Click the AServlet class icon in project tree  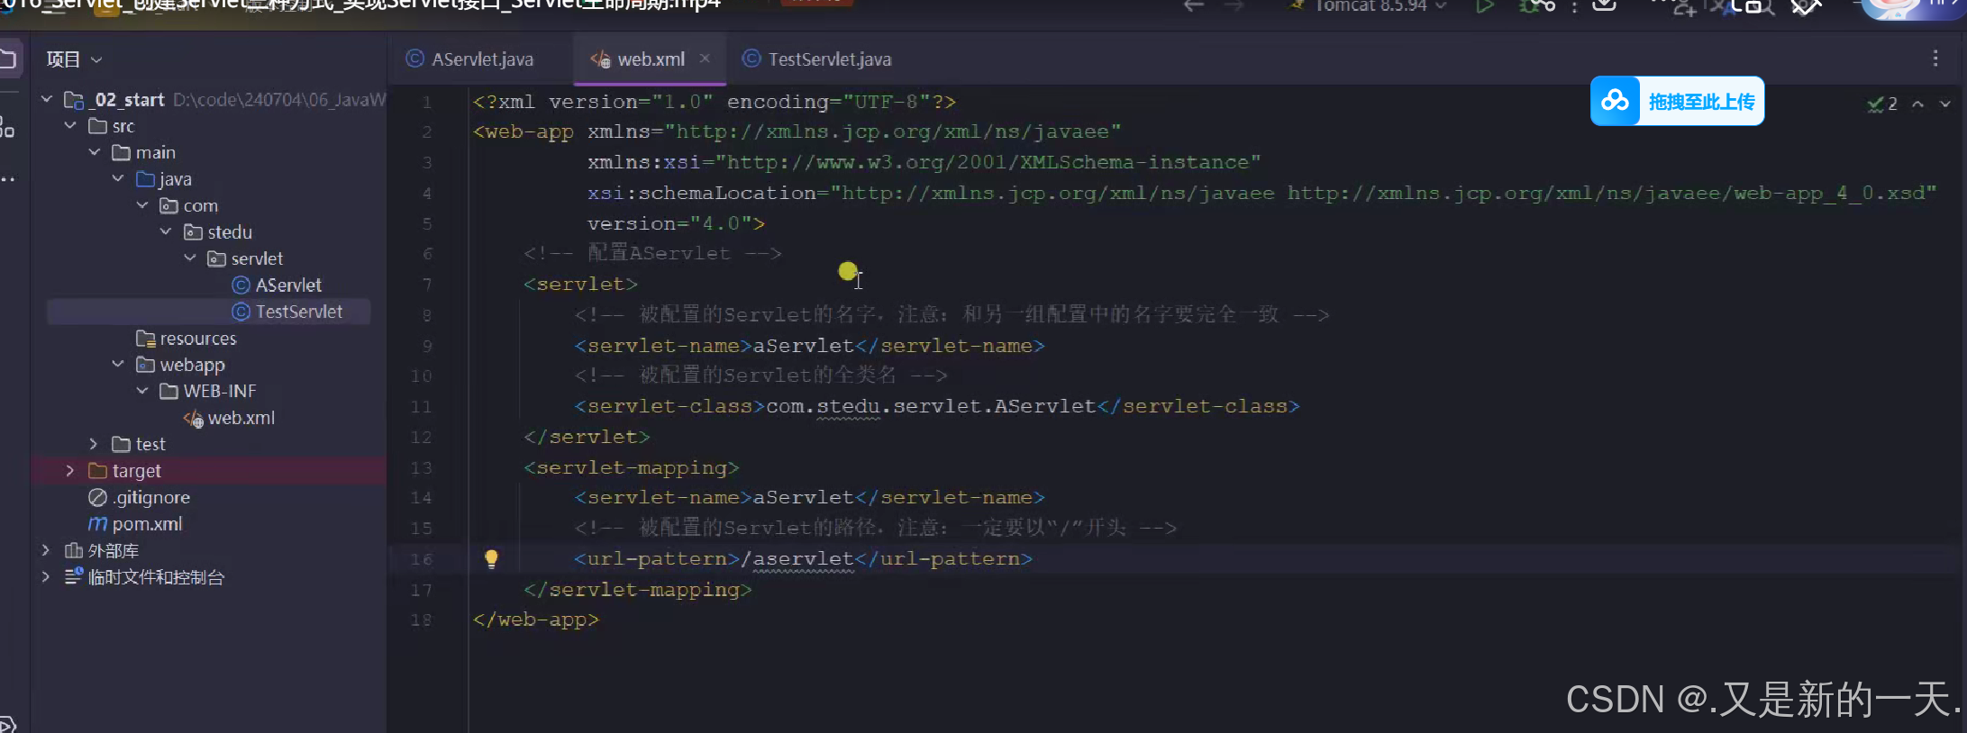click(x=241, y=285)
